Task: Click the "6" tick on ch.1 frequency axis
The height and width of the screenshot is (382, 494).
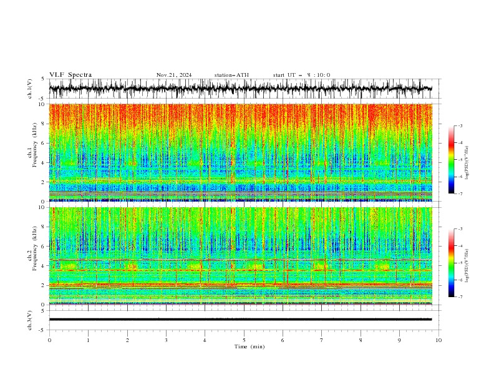Action: [x=42, y=143]
